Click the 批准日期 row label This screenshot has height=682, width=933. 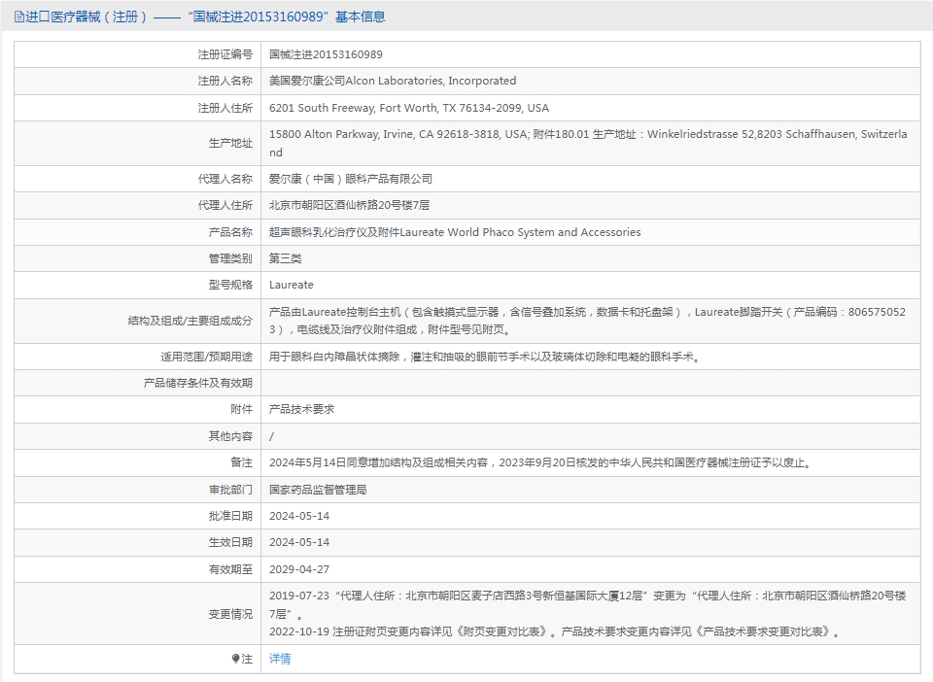pyautogui.click(x=230, y=516)
